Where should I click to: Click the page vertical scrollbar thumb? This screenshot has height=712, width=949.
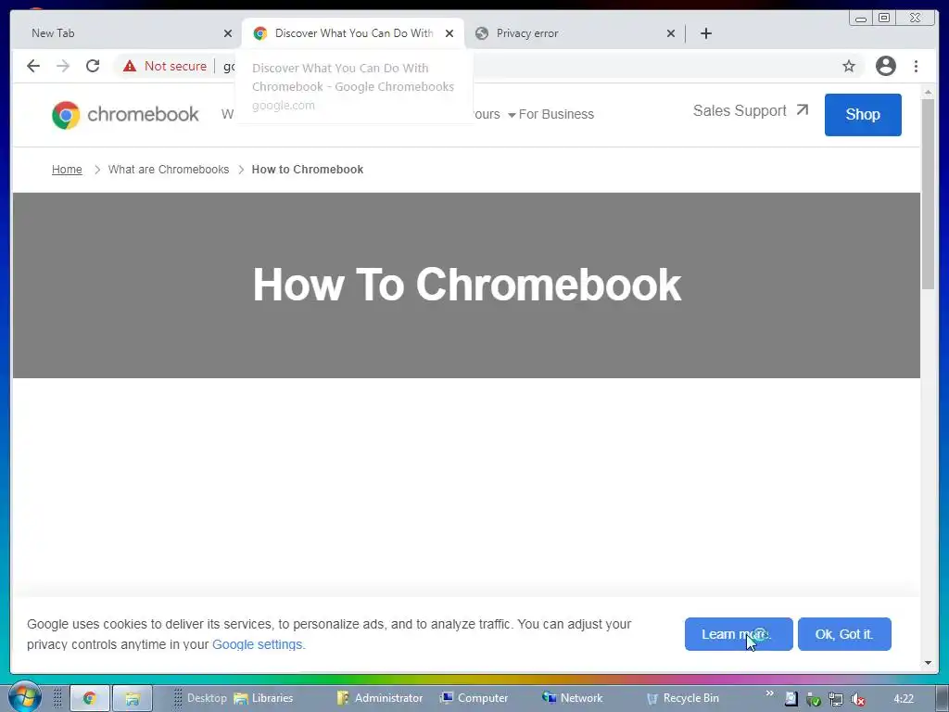point(928,194)
